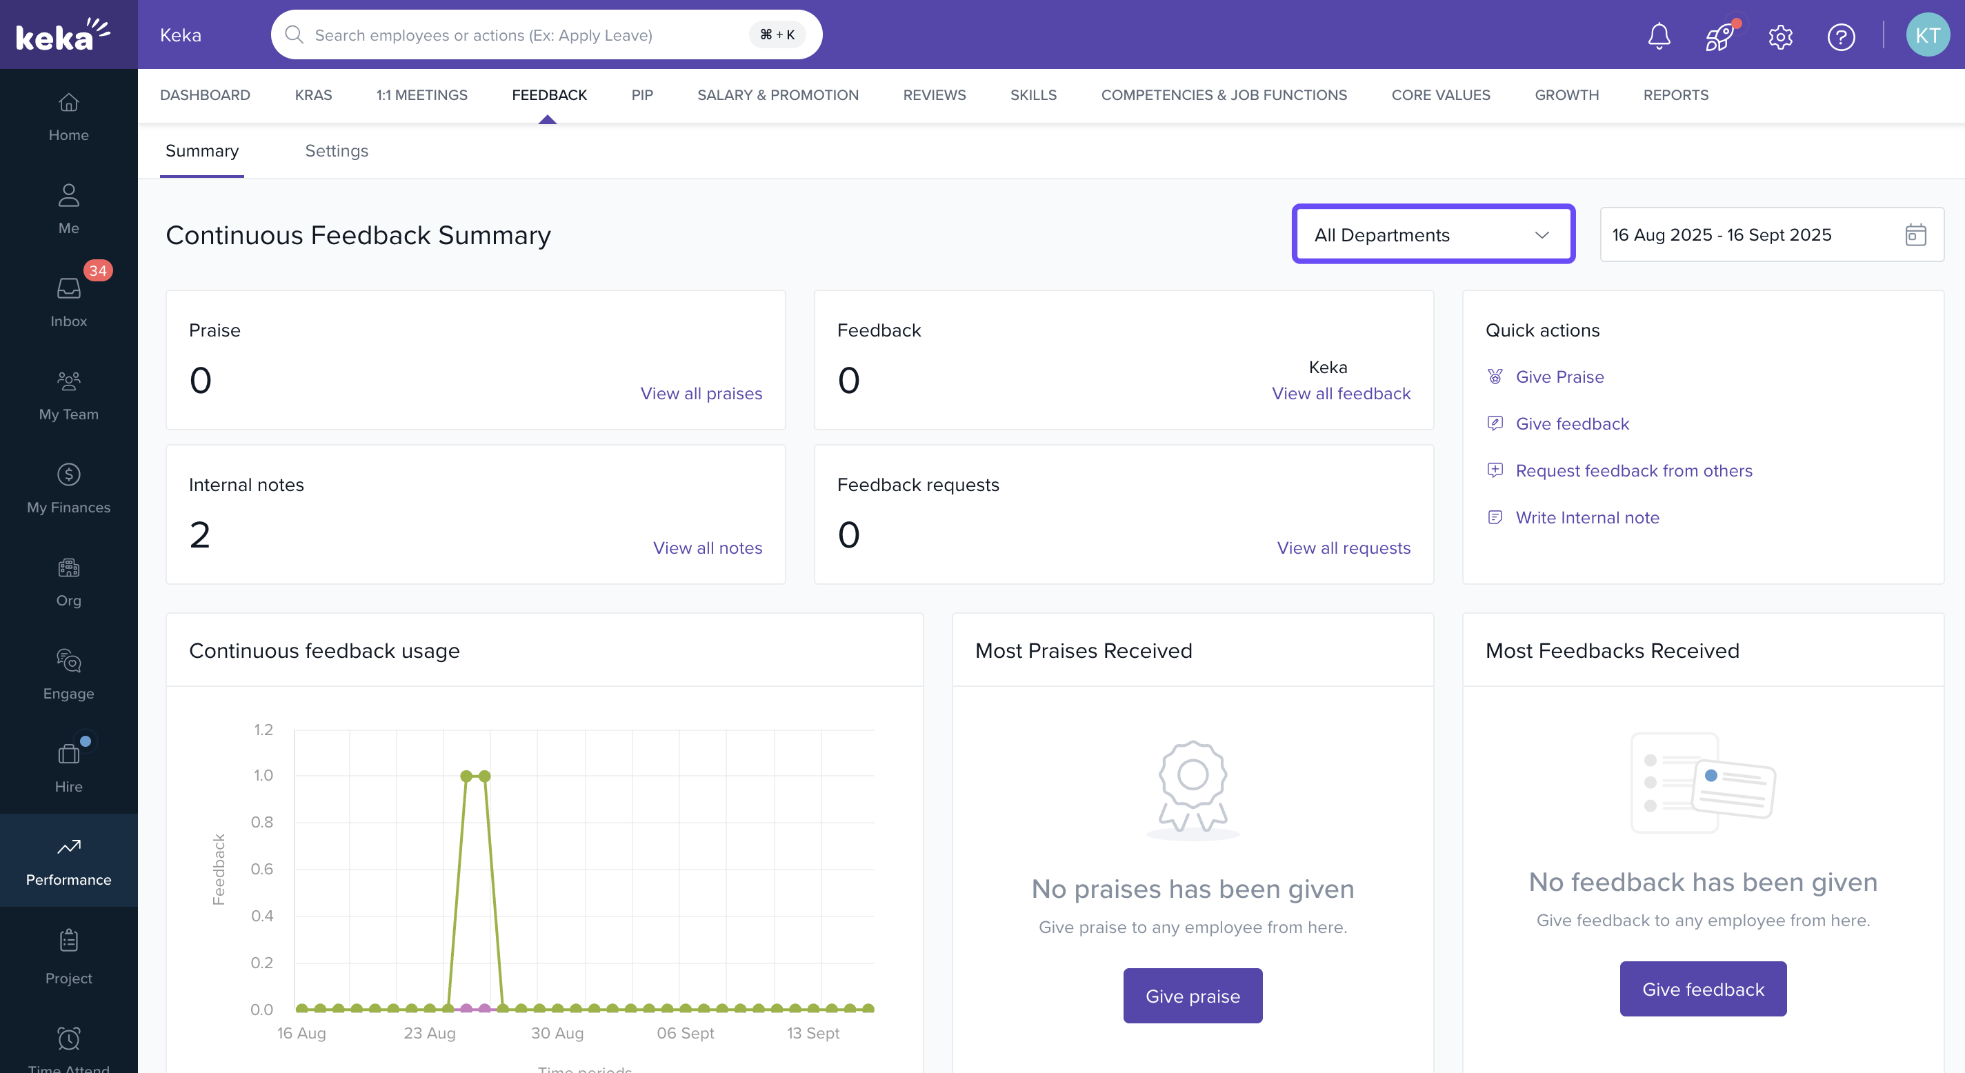Switch to the Settings sub-tab

click(x=337, y=151)
